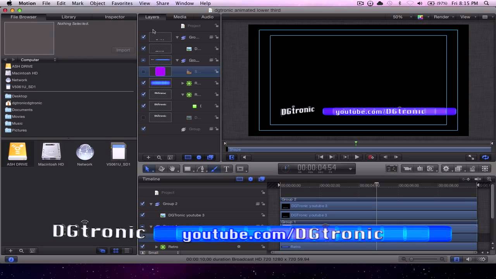496x279 pixels.
Task: Open the color channels dropdown
Action: pos(423,17)
